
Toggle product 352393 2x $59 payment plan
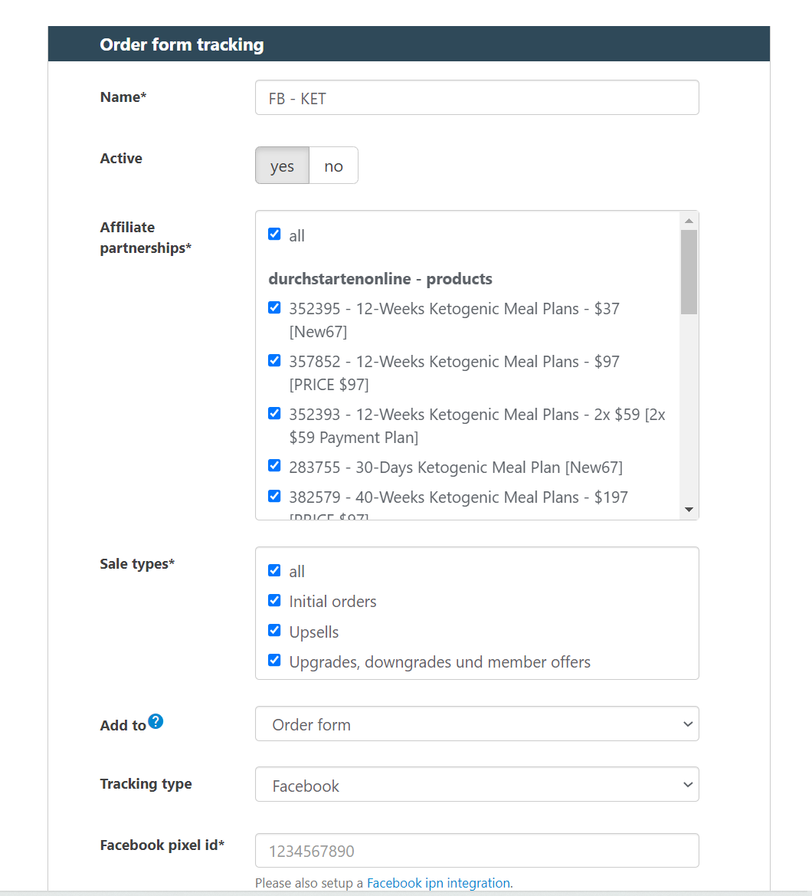pos(274,414)
